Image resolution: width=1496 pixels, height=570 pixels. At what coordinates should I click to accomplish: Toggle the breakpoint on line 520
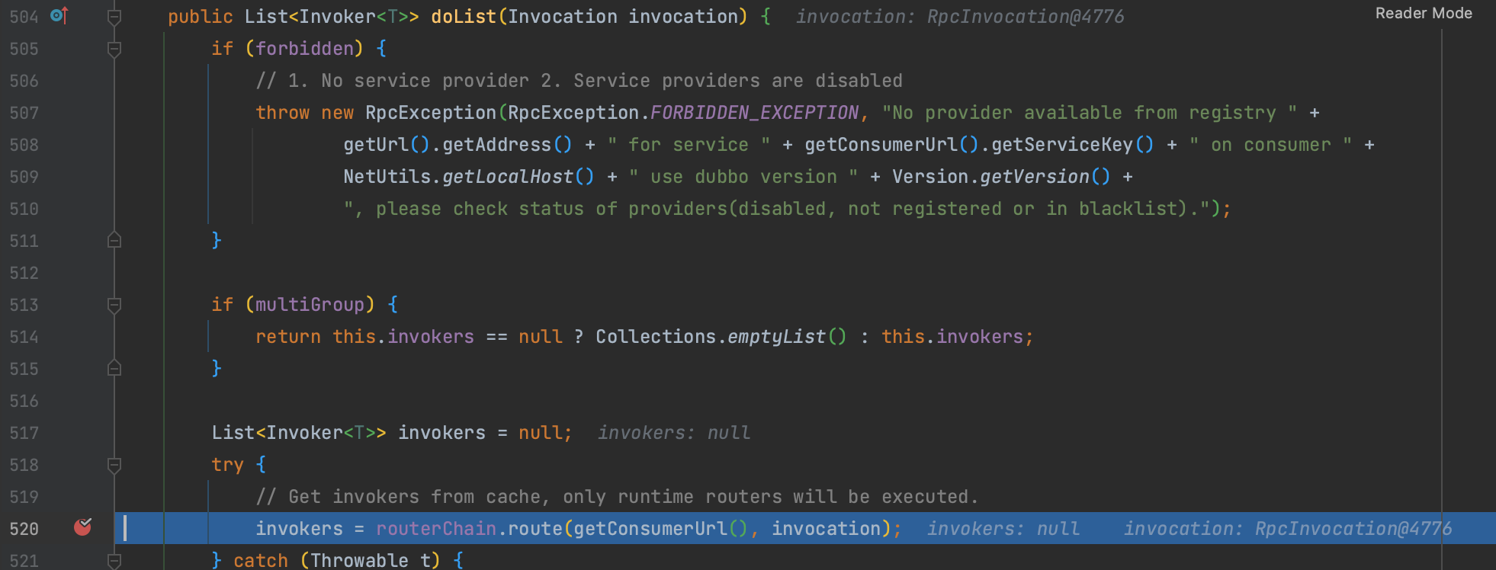pos(82,527)
